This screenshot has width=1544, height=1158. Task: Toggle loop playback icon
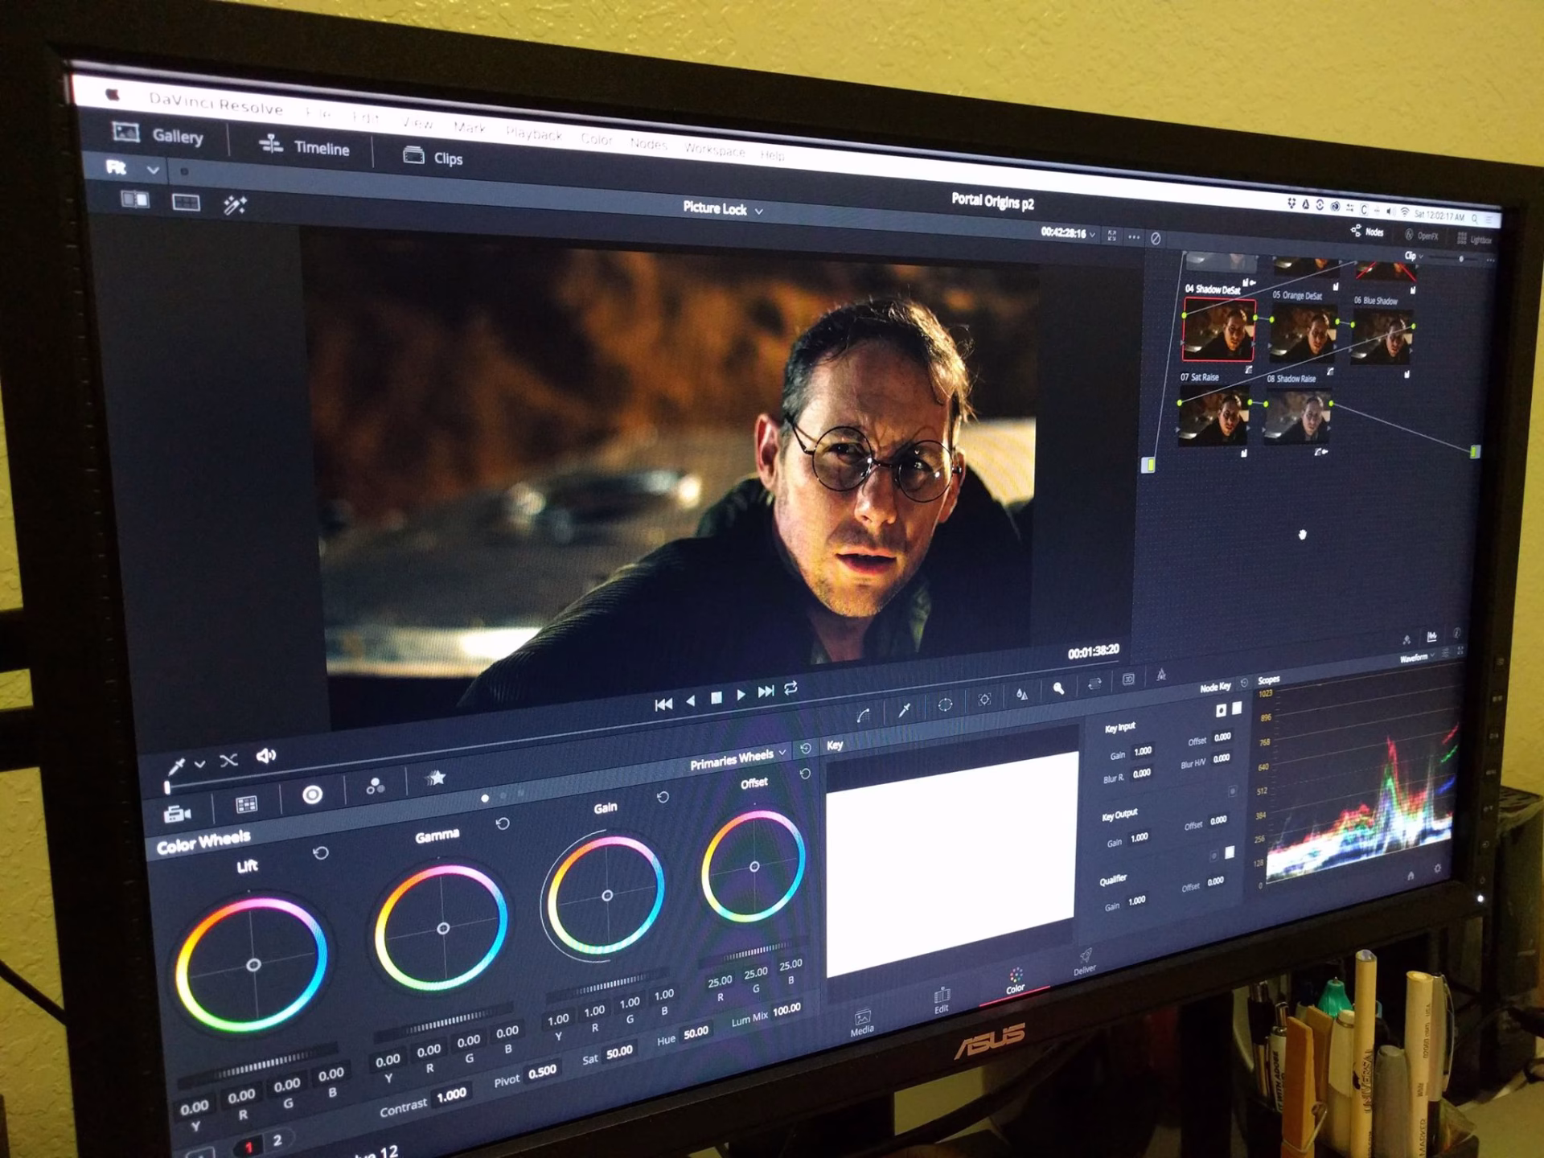coord(790,688)
